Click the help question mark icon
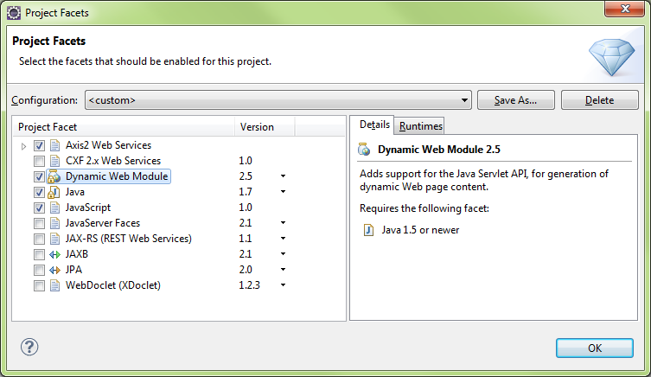The image size is (651, 377). (29, 347)
